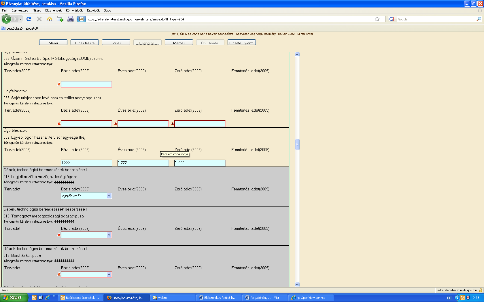This screenshot has height=302, width=484.
Task: Open the Fájl menu
Action: 5,10
